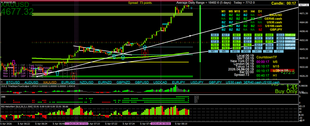Click the CountdownTF heading
Image resolution: width=310 pixels, height=126 pixels.
(266, 57)
